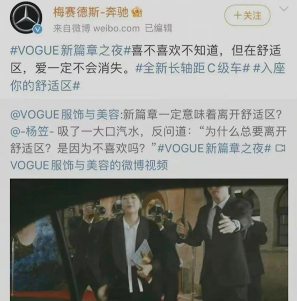
Task: Open hashtag #全新长轴距C级车#
Action: coord(192,69)
